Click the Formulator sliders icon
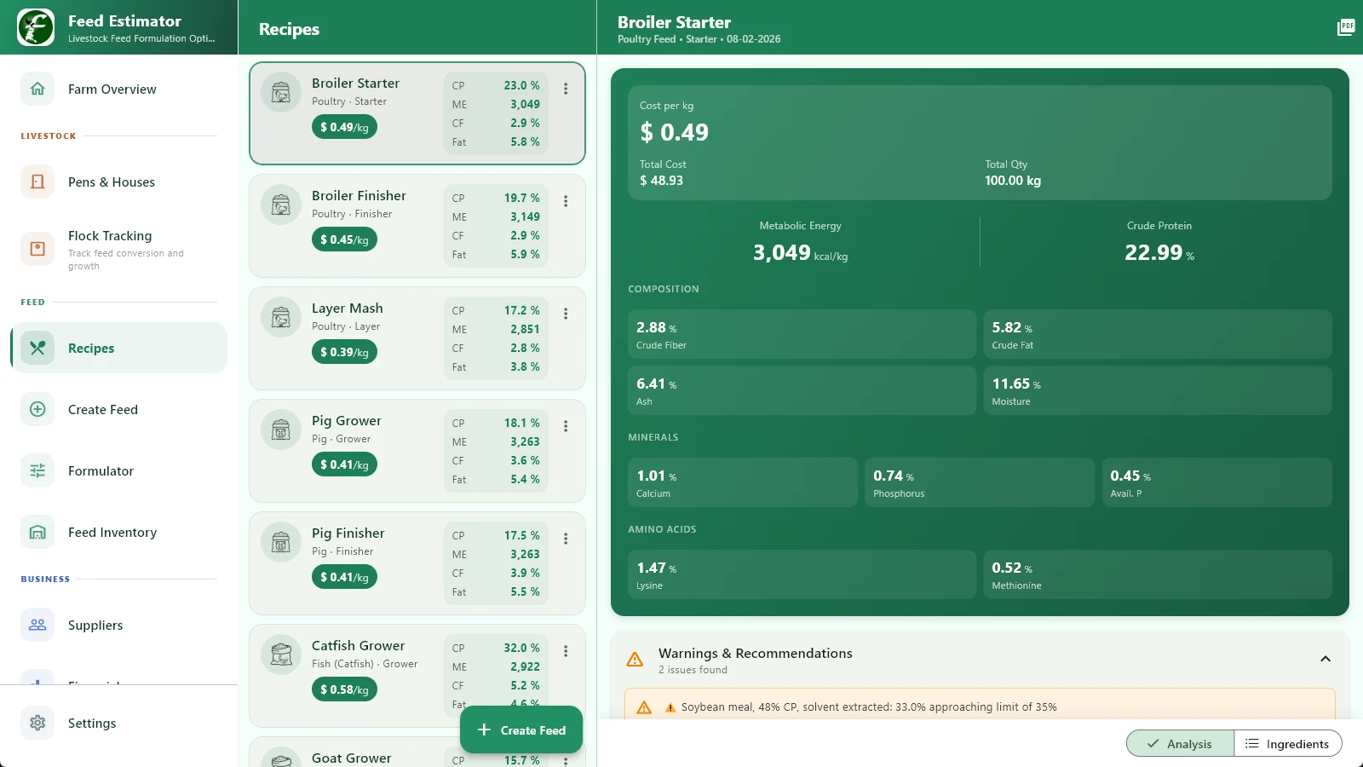The image size is (1363, 767). (x=37, y=470)
